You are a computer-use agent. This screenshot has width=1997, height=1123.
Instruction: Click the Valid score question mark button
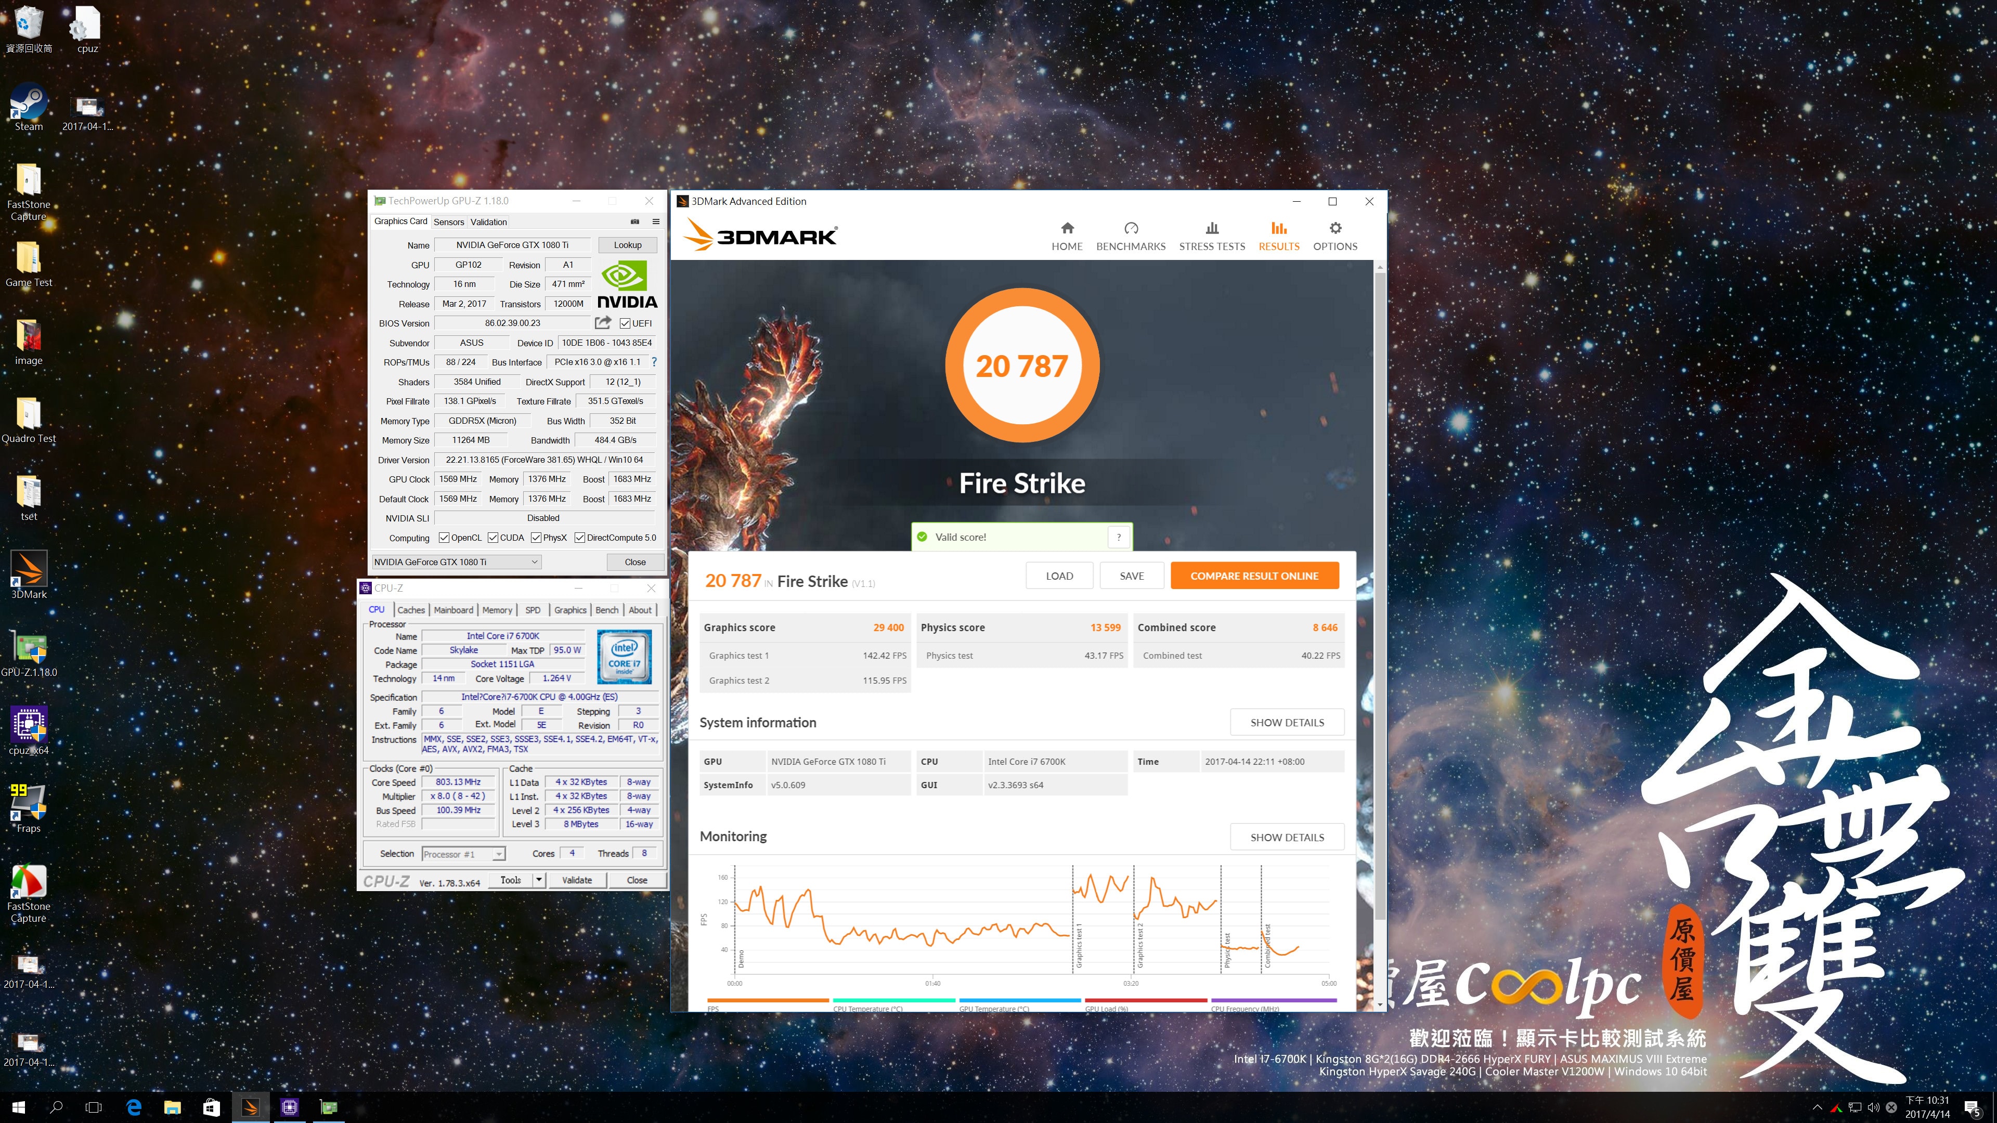(1119, 537)
